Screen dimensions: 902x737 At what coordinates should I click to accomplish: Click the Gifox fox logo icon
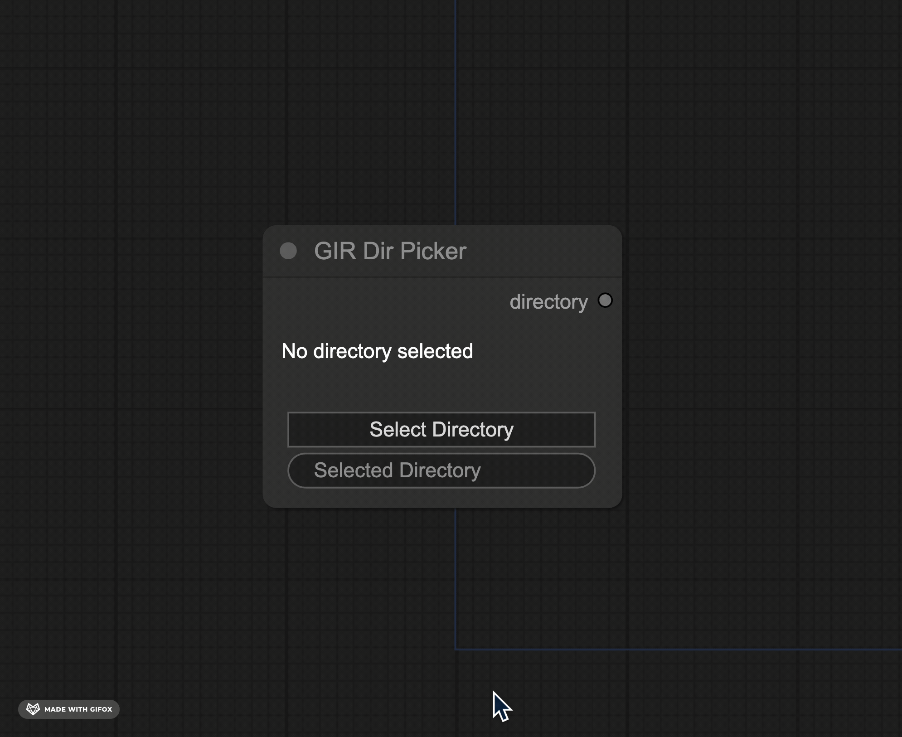point(33,709)
